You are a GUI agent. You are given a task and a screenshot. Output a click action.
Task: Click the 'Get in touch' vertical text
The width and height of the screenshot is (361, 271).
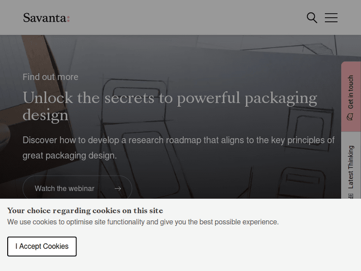click(x=351, y=91)
